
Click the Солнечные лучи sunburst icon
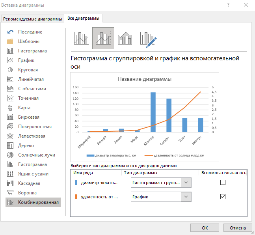[11, 155]
